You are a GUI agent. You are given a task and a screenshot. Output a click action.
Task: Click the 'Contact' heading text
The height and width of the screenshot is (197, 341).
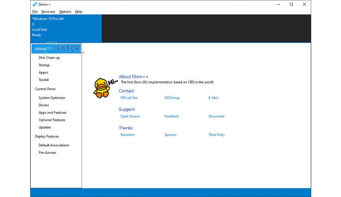coord(126,91)
